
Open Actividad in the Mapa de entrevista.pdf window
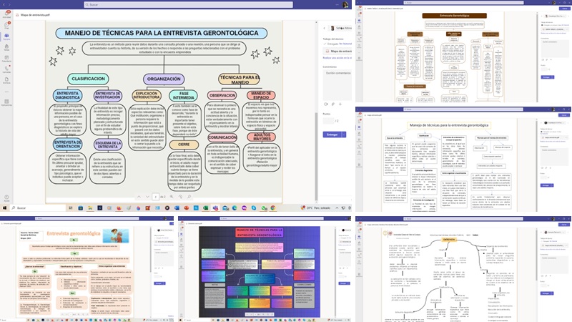(x=6, y=15)
